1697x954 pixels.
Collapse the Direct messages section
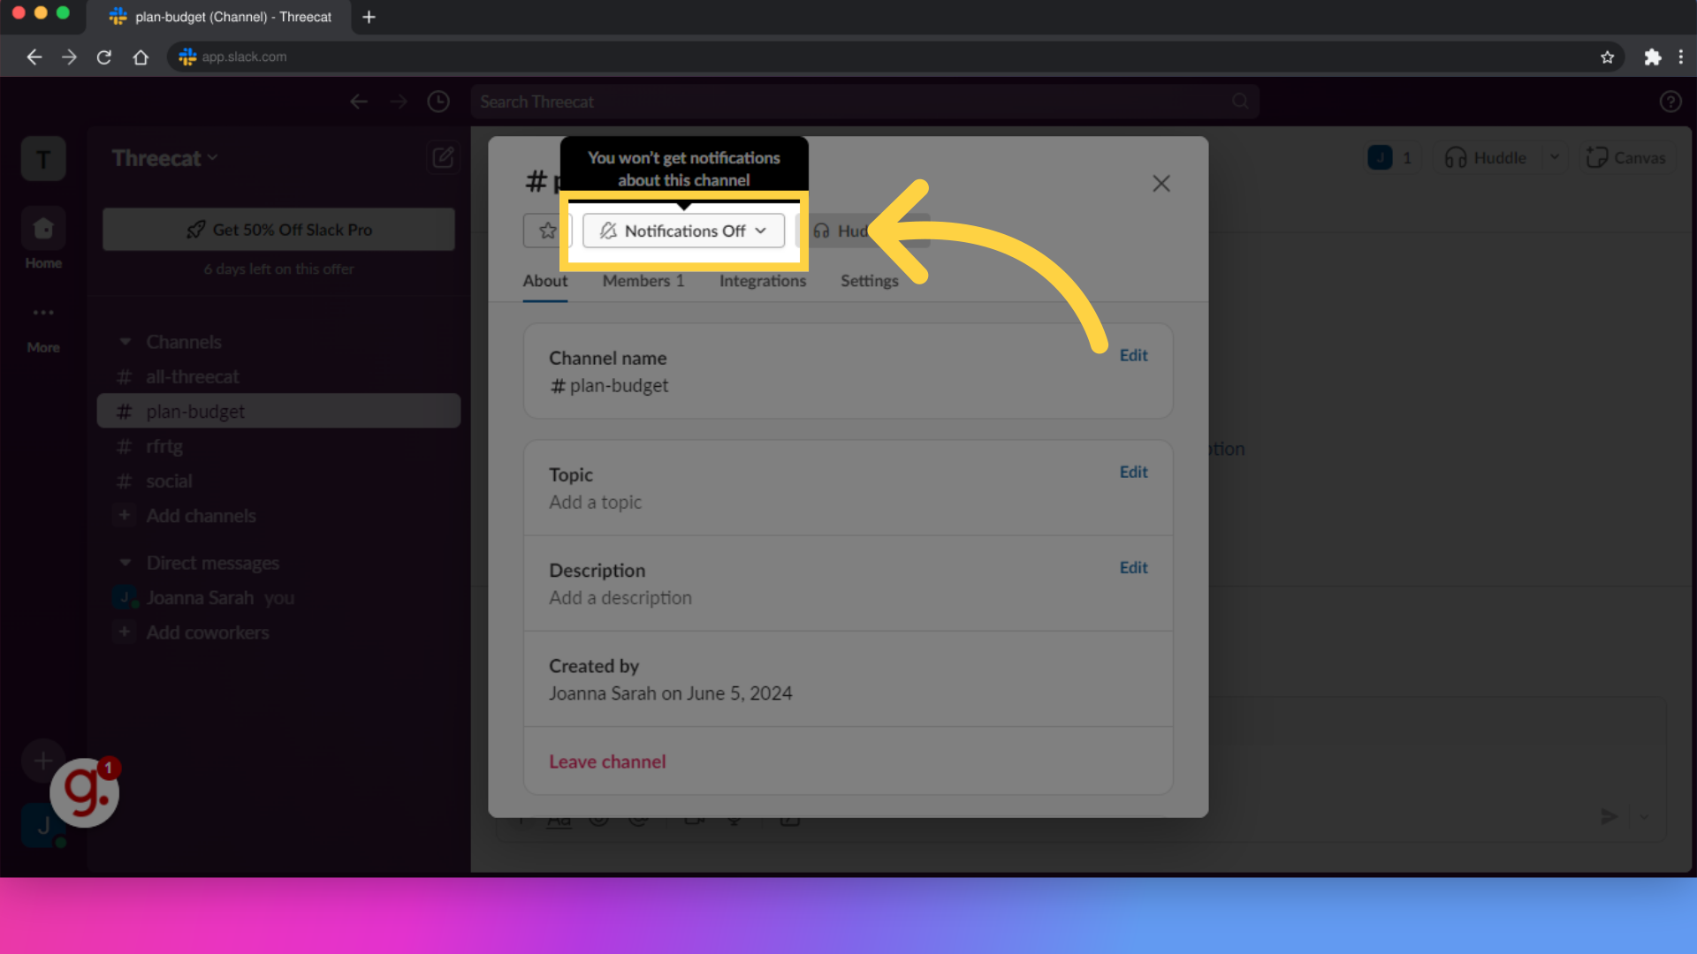126,563
